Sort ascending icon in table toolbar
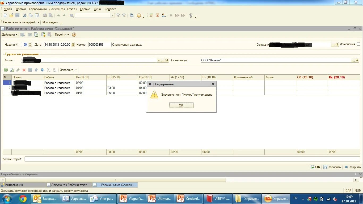 (x=48, y=70)
